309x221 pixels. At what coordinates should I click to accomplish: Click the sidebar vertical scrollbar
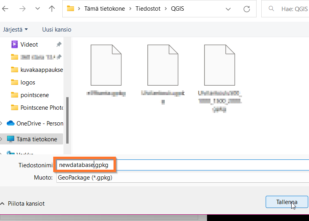pyautogui.click(x=67, y=120)
